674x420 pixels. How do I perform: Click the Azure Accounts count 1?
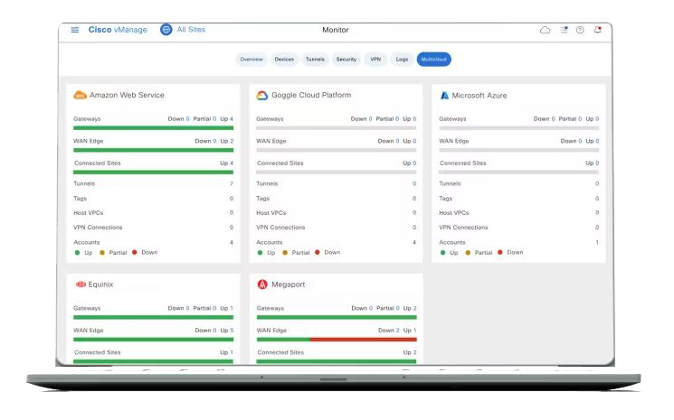pyautogui.click(x=597, y=242)
